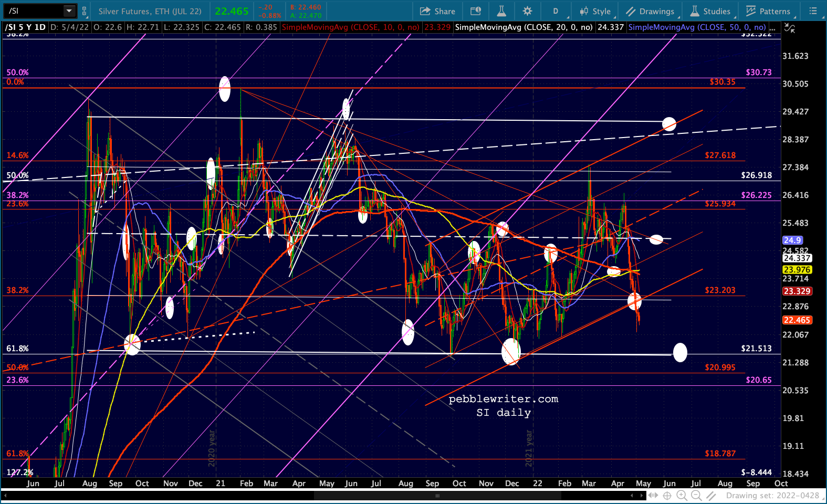Viewport: 827px width, 504px height.
Task: Open chart settings gear icon
Action: (x=528, y=11)
